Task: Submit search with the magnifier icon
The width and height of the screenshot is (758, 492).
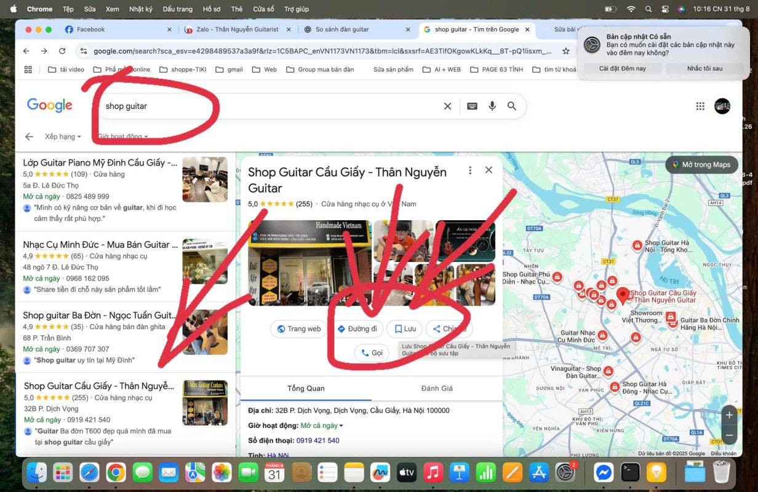Action: [512, 106]
